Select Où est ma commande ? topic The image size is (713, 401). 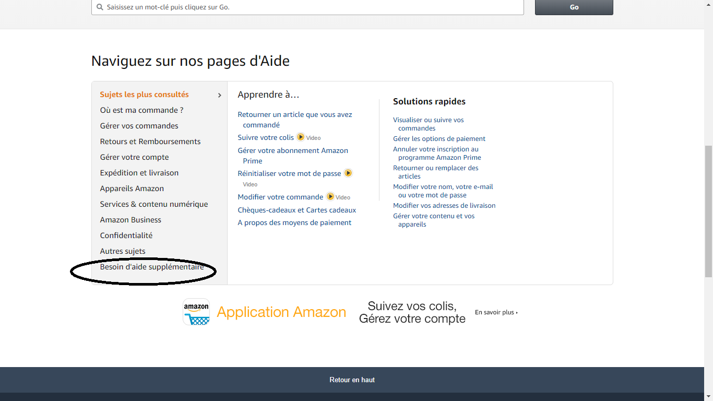[x=141, y=110]
